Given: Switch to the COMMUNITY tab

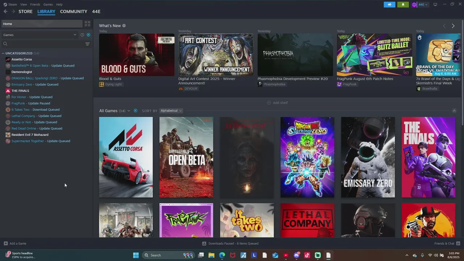Looking at the screenshot, I should point(74,12).
